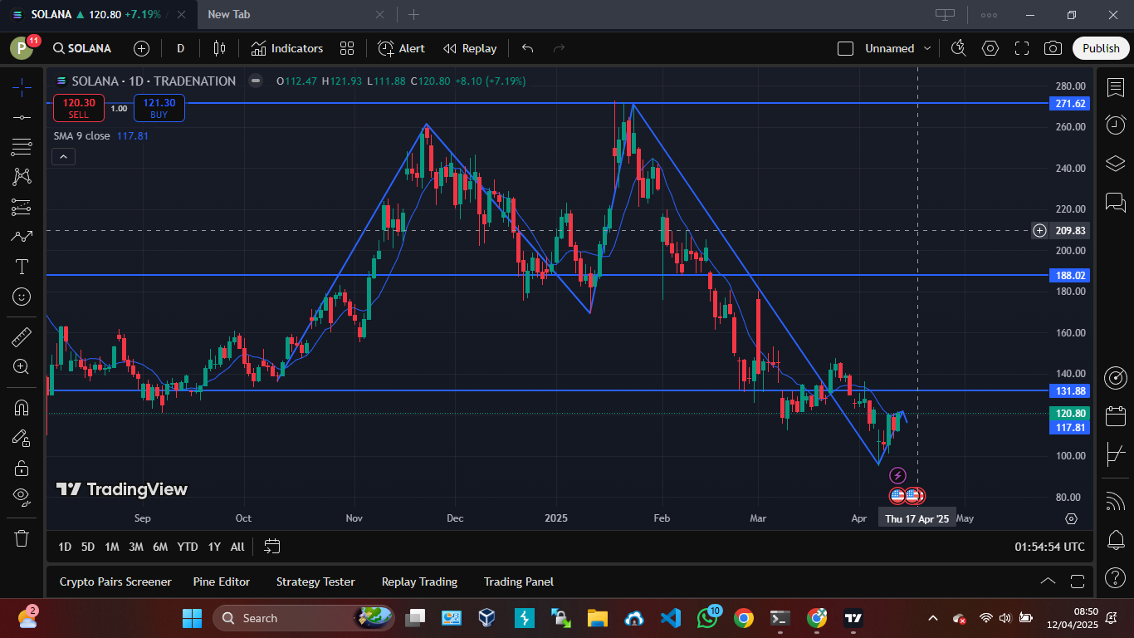Set range to 3M
This screenshot has height=638, width=1134.
click(x=136, y=547)
